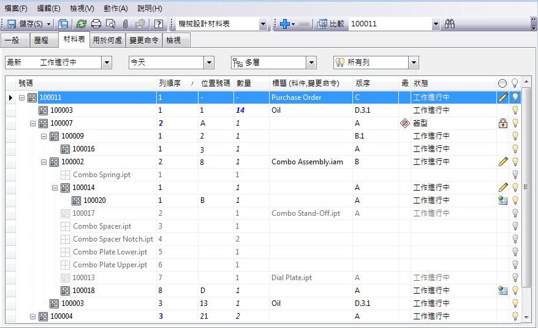Collapse the 100009 tree node
538x328 pixels.
click(44, 136)
